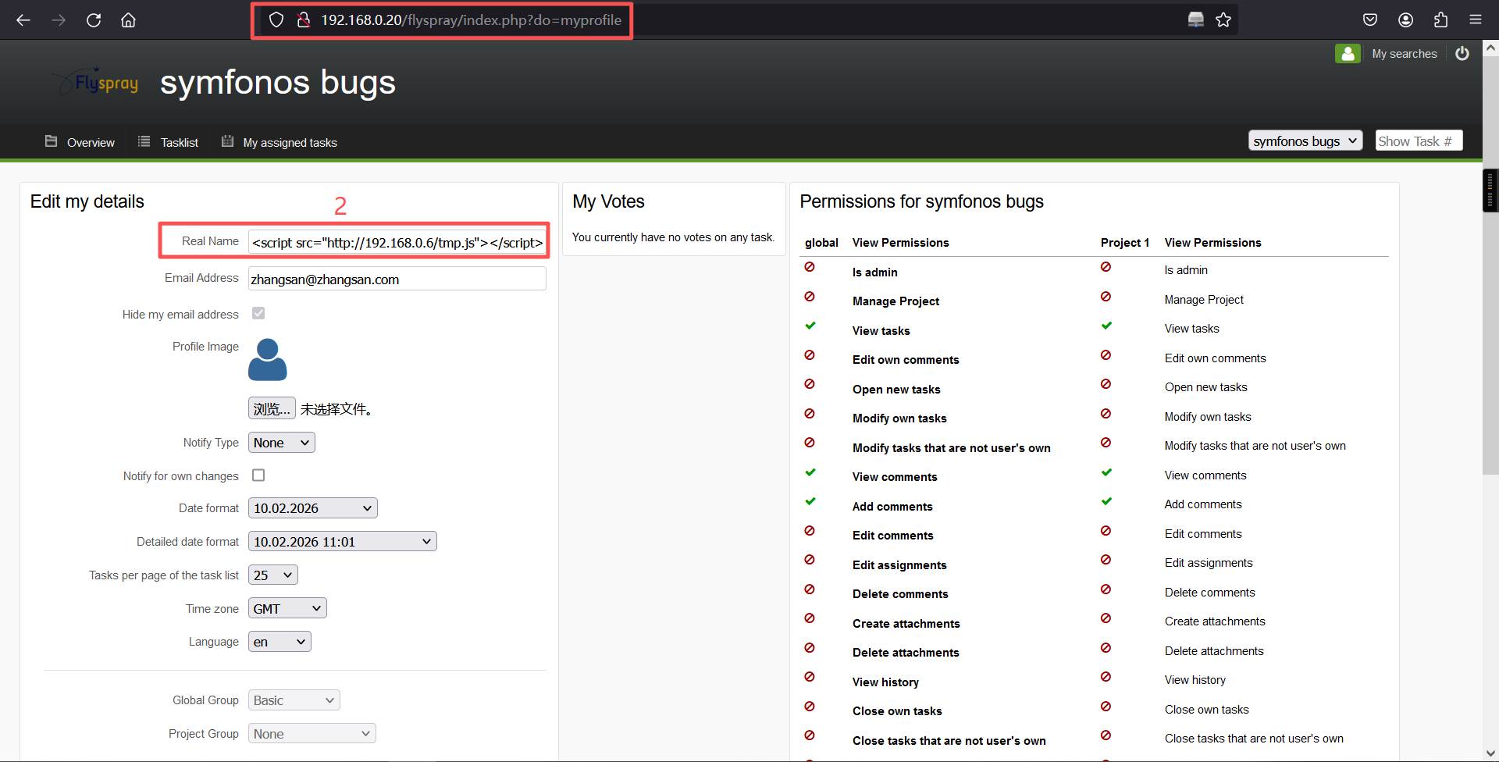Open the Project Group dropdown
This screenshot has height=762, width=1499.
(x=312, y=734)
